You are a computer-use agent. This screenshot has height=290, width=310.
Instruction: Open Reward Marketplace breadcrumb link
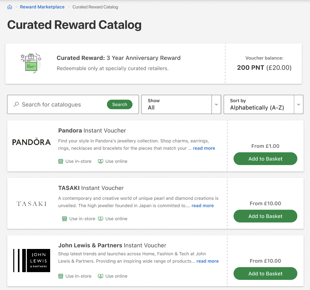point(42,7)
